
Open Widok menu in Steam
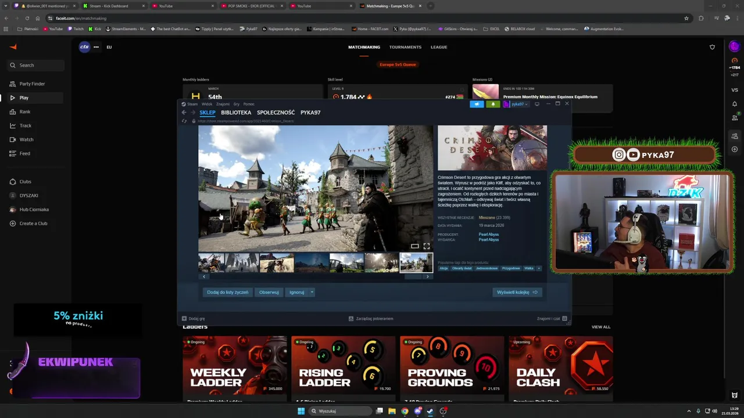(207, 104)
